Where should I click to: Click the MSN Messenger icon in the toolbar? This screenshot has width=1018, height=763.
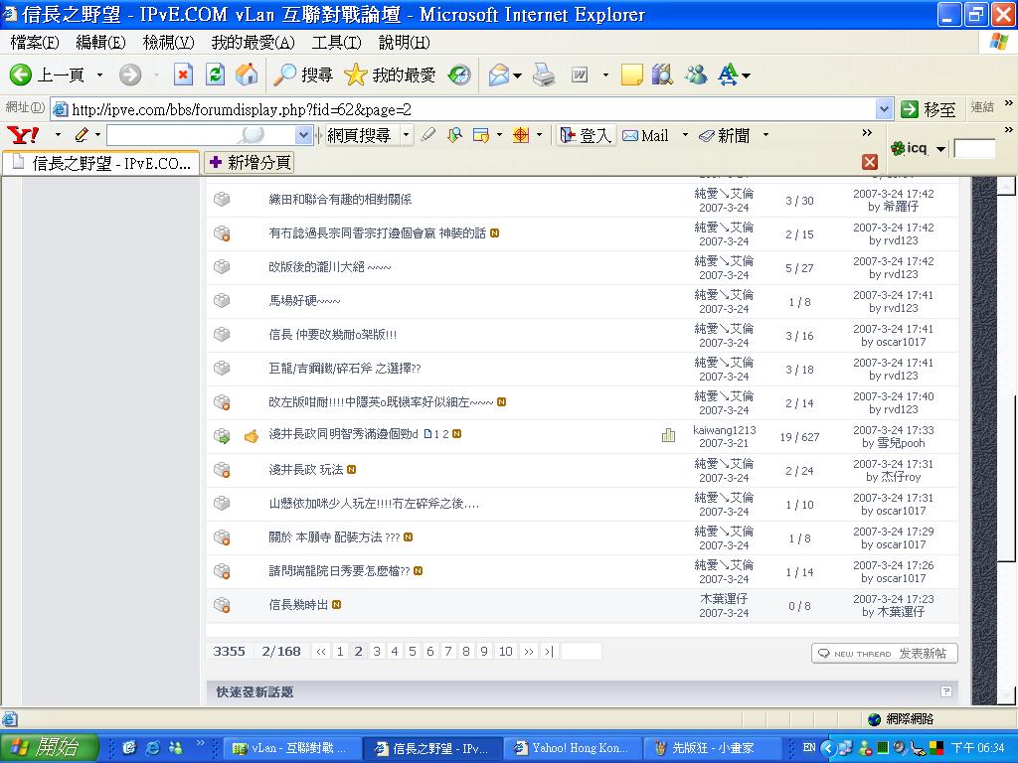point(694,75)
